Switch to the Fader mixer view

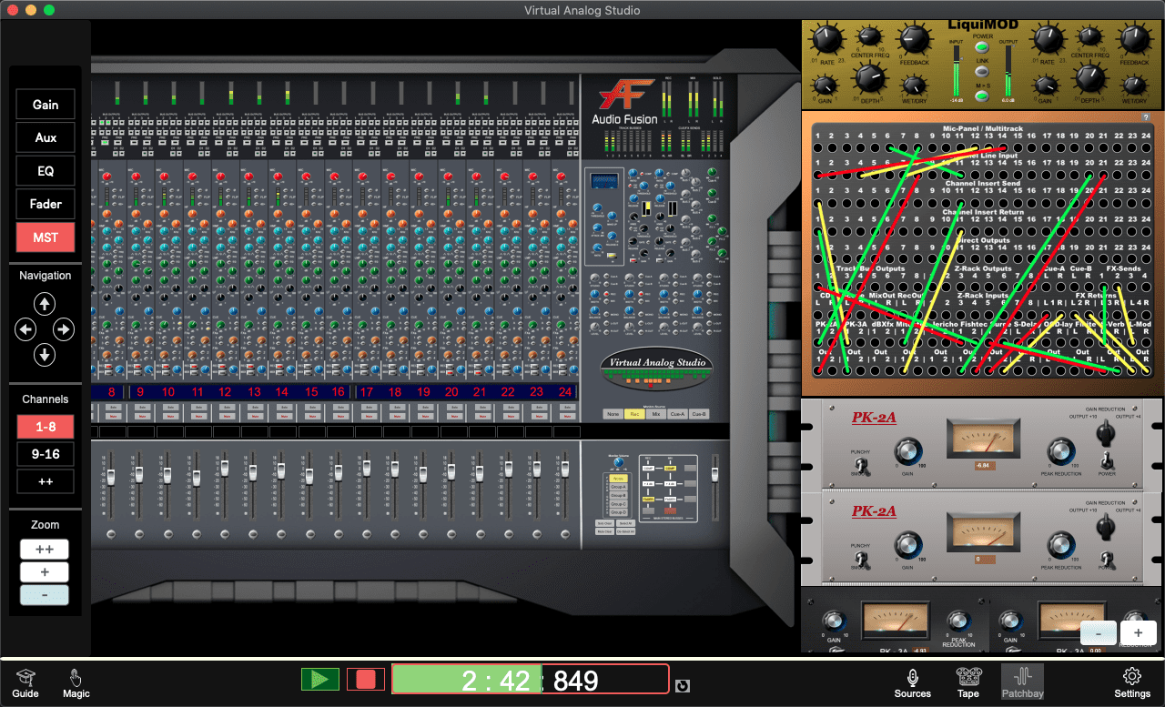coord(46,204)
